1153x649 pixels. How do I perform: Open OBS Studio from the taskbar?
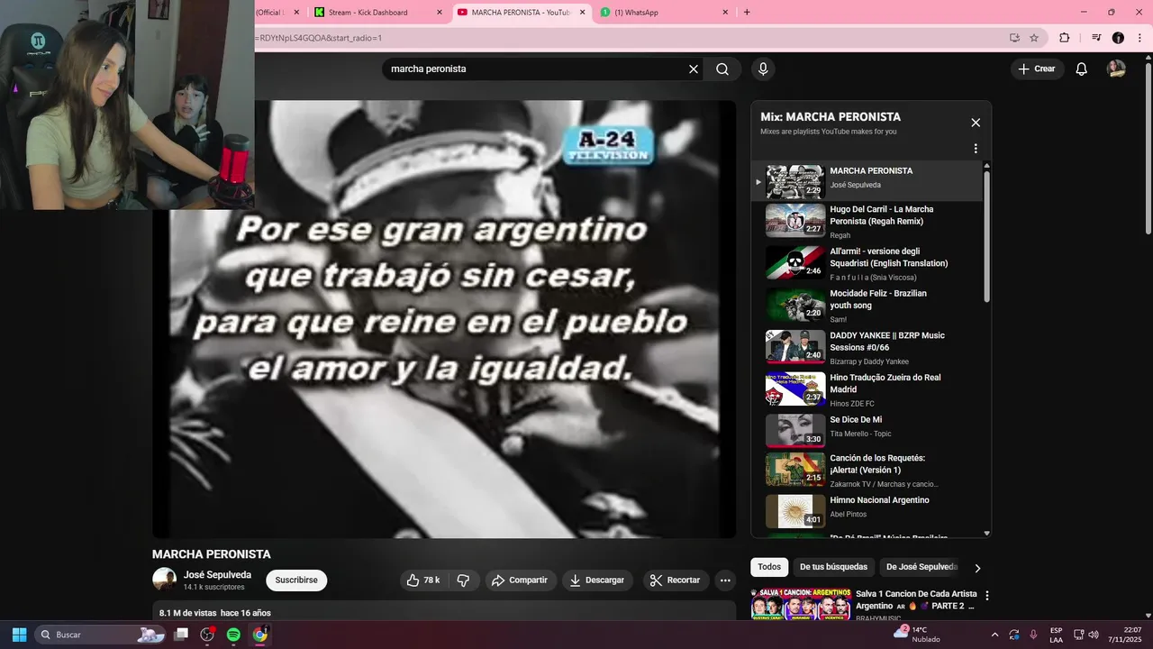(207, 635)
